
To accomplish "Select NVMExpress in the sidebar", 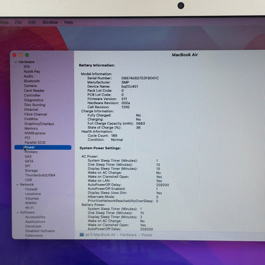I will (x=35, y=133).
